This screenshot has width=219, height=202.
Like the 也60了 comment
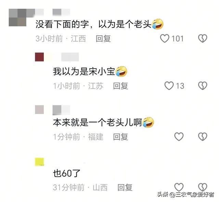(179, 187)
